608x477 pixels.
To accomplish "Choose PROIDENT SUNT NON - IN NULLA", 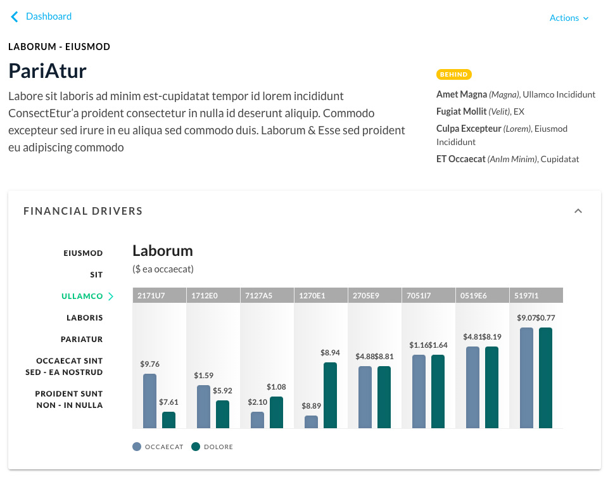I will tap(70, 399).
